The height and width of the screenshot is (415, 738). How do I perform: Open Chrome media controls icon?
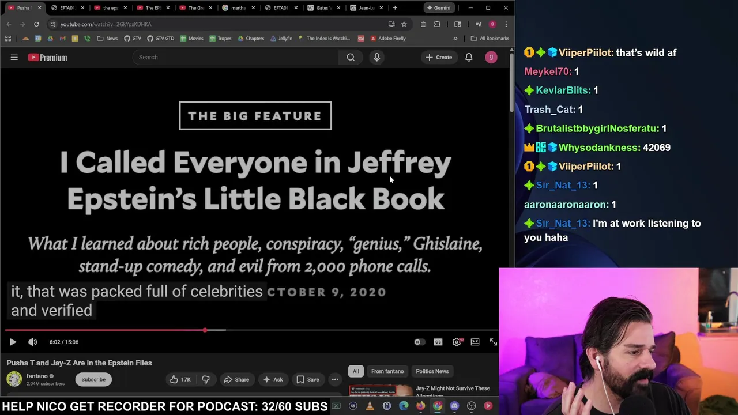(478, 24)
